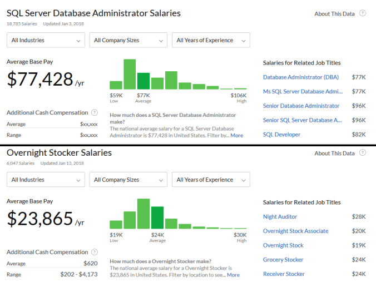376x282 pixels.
Task: Click dark green $77K average histogram bar
Action: point(144,81)
